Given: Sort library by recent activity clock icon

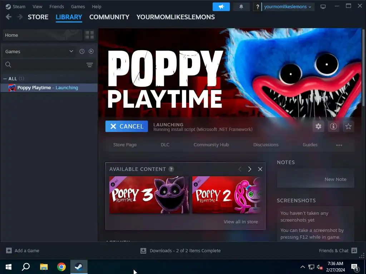Looking at the screenshot, I should point(82,51).
